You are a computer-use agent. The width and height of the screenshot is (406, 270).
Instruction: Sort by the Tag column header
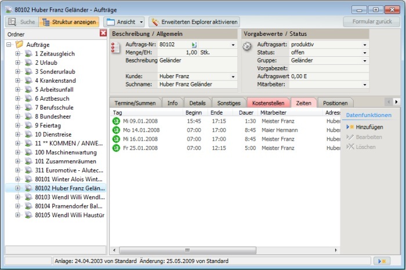coord(147,112)
